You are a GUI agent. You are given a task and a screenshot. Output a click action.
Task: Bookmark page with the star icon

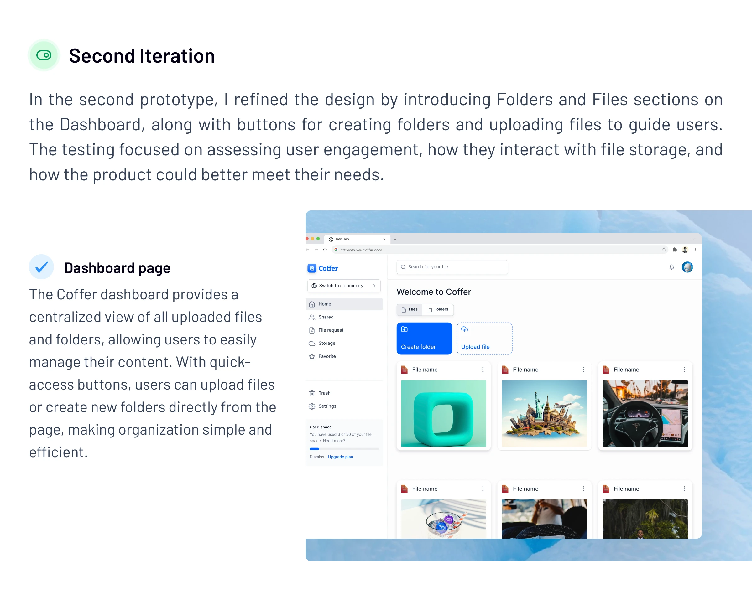tap(664, 250)
